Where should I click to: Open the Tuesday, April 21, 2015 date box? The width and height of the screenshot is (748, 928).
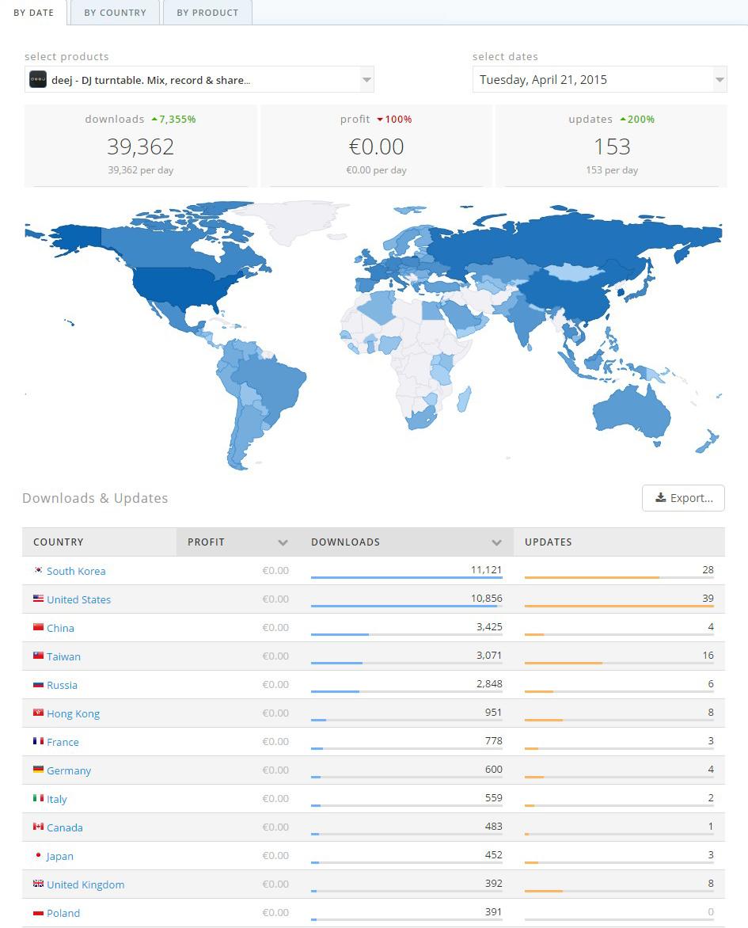[599, 79]
